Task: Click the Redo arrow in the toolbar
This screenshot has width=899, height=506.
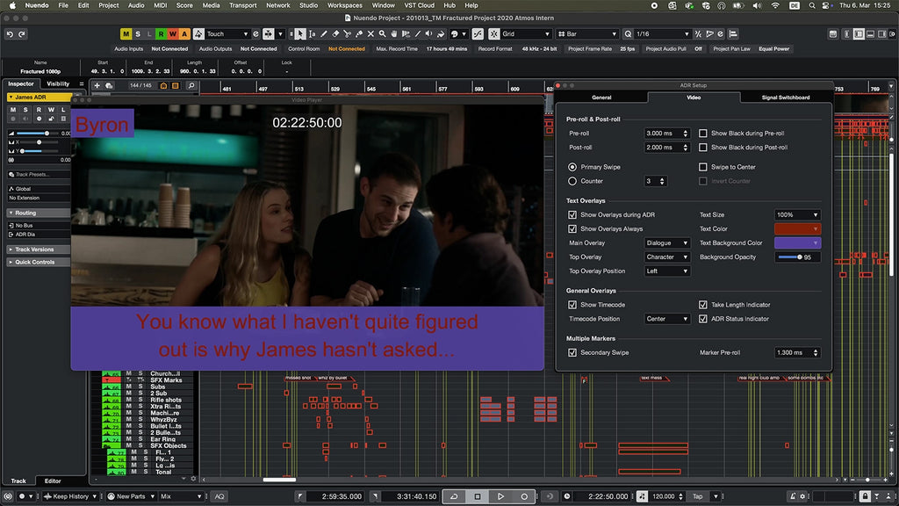Action: tap(22, 34)
